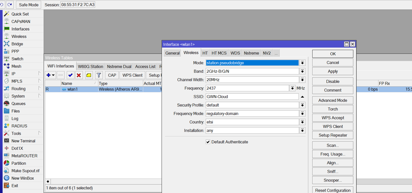Open the Frequency Mode dropdown

point(302,113)
